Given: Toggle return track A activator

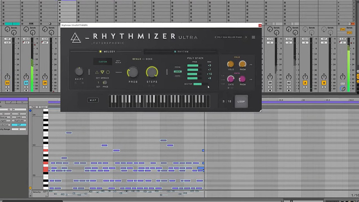Looking at the screenshot, I should pos(305,83).
